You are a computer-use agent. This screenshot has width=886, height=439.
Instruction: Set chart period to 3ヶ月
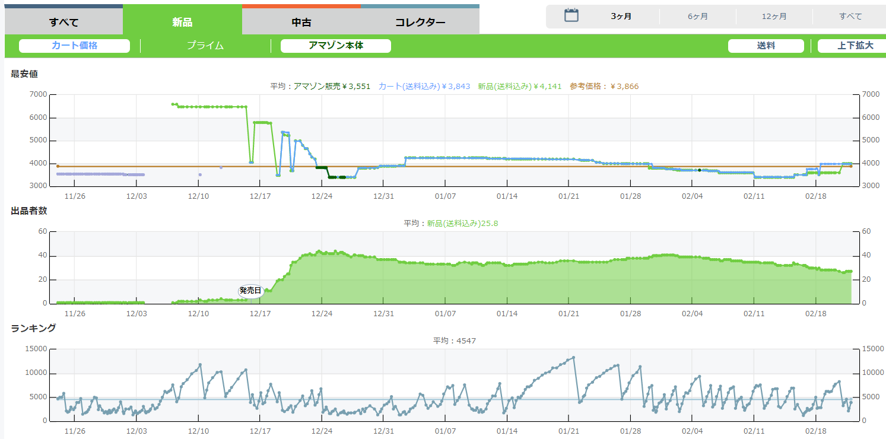[621, 17]
